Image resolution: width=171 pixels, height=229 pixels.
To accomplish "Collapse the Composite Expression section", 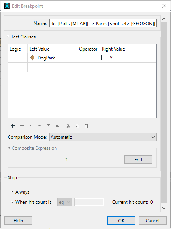I will [9, 148].
